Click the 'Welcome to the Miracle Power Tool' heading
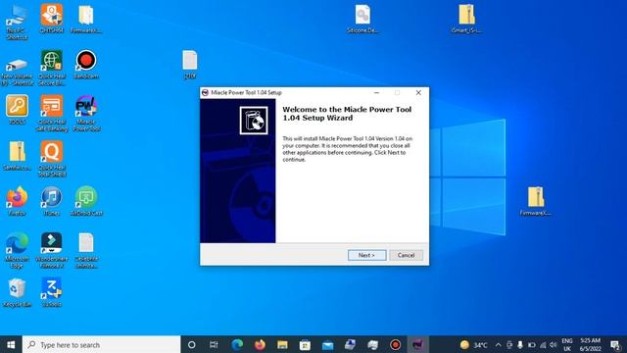The image size is (627, 353). 347,114
